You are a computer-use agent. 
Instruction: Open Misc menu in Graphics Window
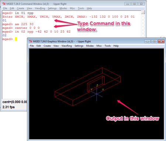click(99, 46)
